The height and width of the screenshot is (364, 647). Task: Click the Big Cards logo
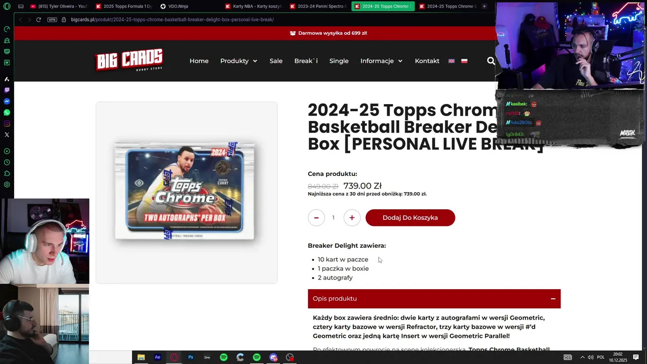129,60
